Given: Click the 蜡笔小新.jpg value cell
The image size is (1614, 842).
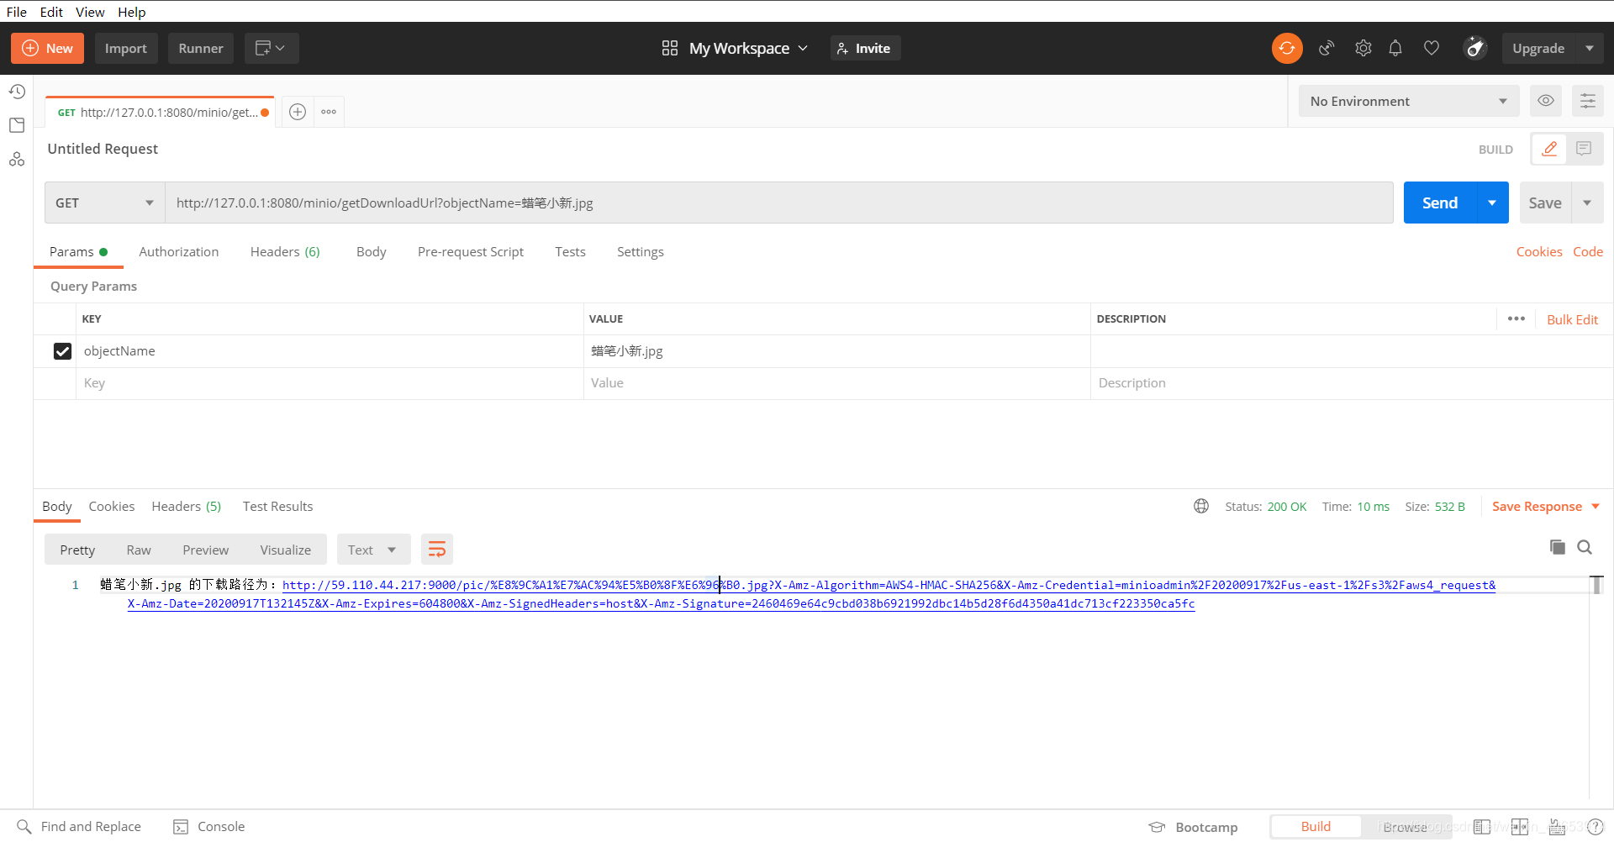Looking at the screenshot, I should click(836, 351).
